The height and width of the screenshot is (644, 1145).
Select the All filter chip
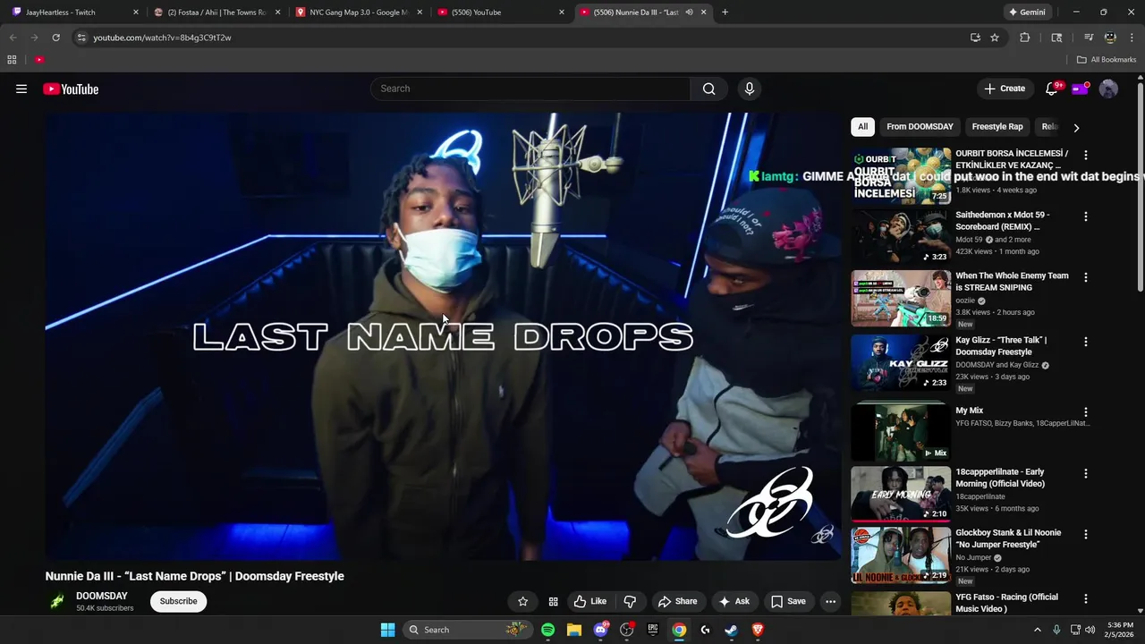pyautogui.click(x=862, y=126)
